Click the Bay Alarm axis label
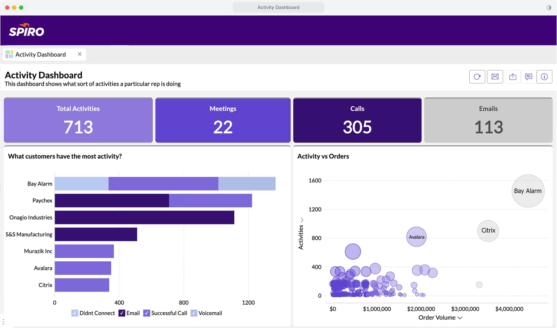Screen dimensions: 557x328 [40, 184]
